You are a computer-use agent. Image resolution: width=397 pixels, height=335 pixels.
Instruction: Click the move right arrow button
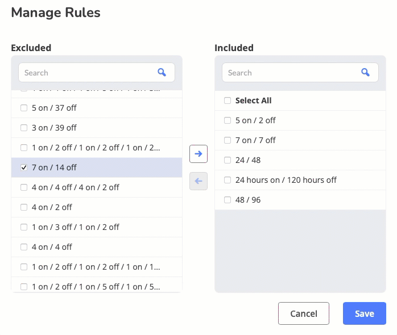198,154
